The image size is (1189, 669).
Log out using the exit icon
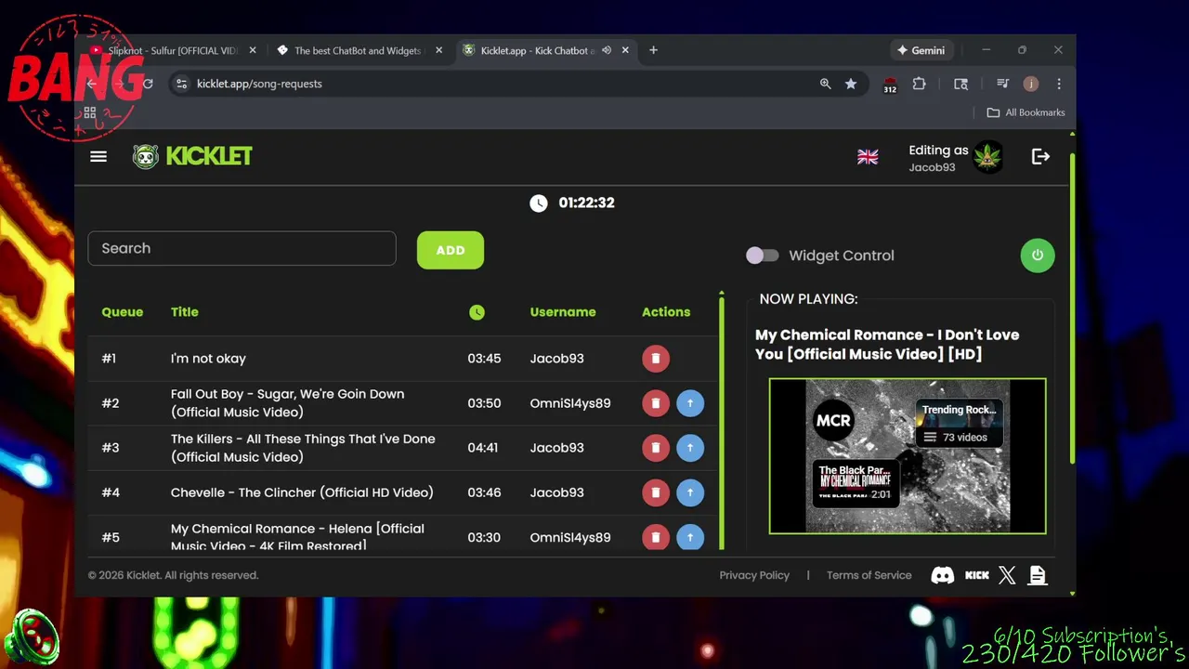(x=1040, y=157)
